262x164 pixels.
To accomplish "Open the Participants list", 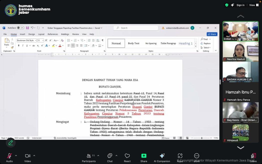I will (x=89, y=156).
